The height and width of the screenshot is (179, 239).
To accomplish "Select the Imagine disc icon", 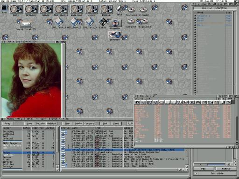I will click(x=131, y=21).
